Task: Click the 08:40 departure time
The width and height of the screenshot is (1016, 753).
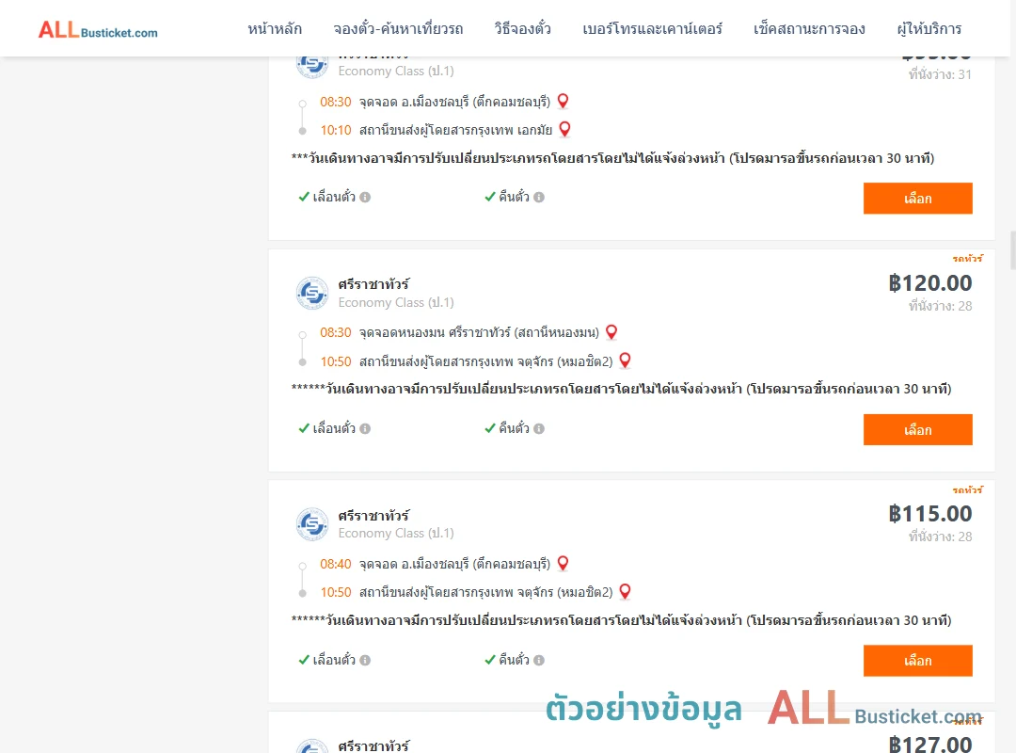Action: tap(335, 564)
